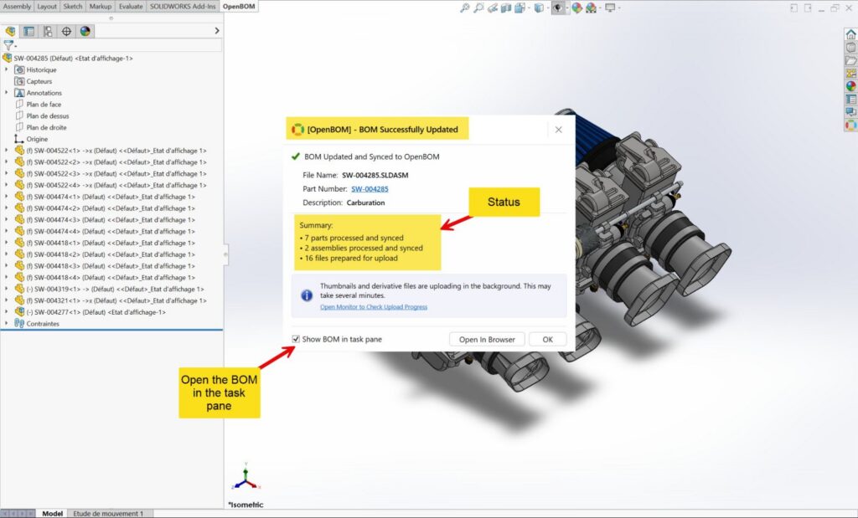The height and width of the screenshot is (518, 858).
Task: Open the DimXpertManager crosshair tab
Action: (66, 31)
